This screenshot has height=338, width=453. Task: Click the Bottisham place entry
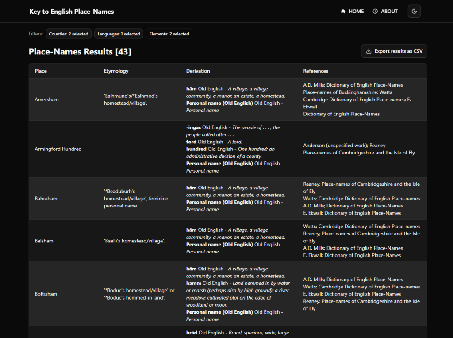(46, 294)
